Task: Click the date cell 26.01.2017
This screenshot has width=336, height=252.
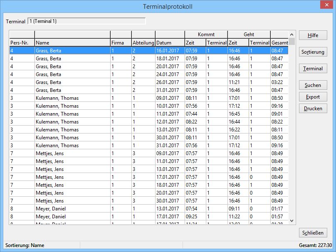Action: pyautogui.click(x=170, y=82)
